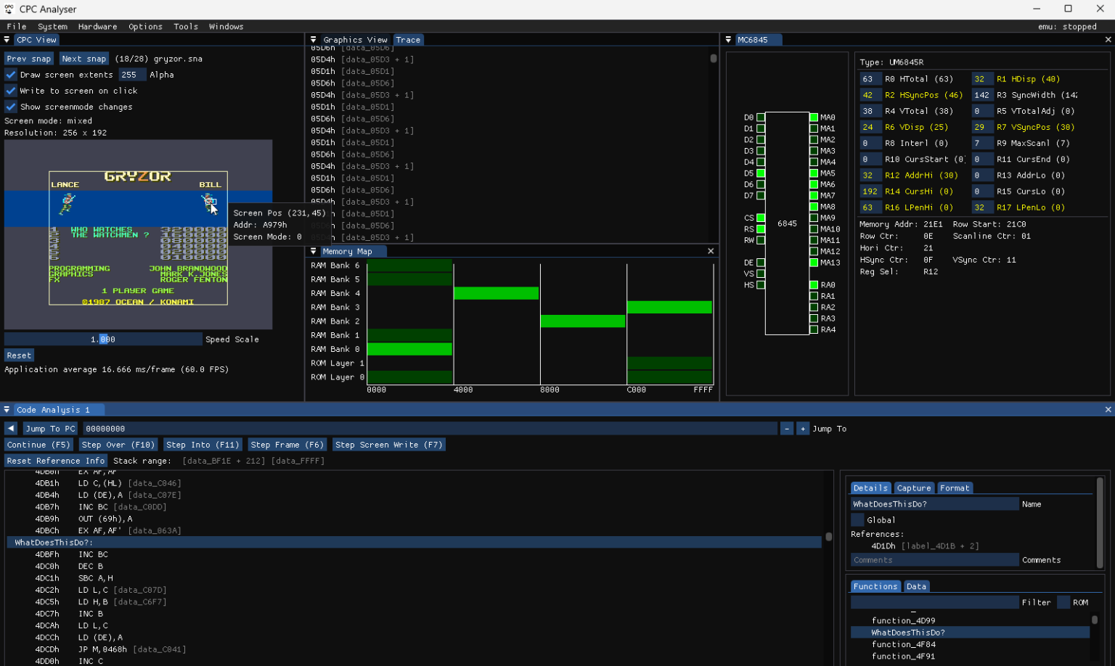Screen dimensions: 1115x666
Task: Adjust the Speed Scale slider
Action: (x=104, y=339)
